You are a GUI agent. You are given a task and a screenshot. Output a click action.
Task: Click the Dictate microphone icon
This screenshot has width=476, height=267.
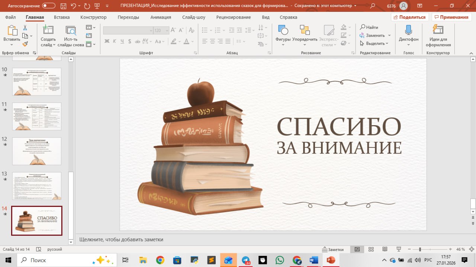point(408,30)
